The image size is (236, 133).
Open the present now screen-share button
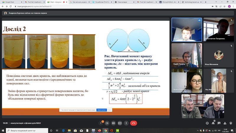point(120,123)
